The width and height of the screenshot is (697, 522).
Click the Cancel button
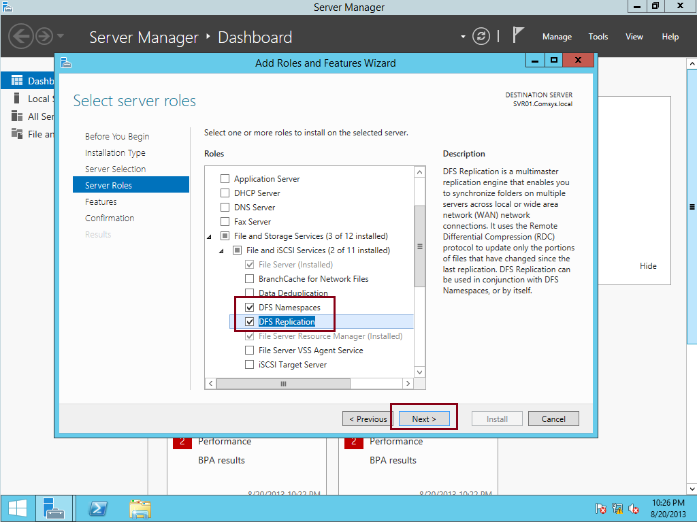pyautogui.click(x=553, y=419)
